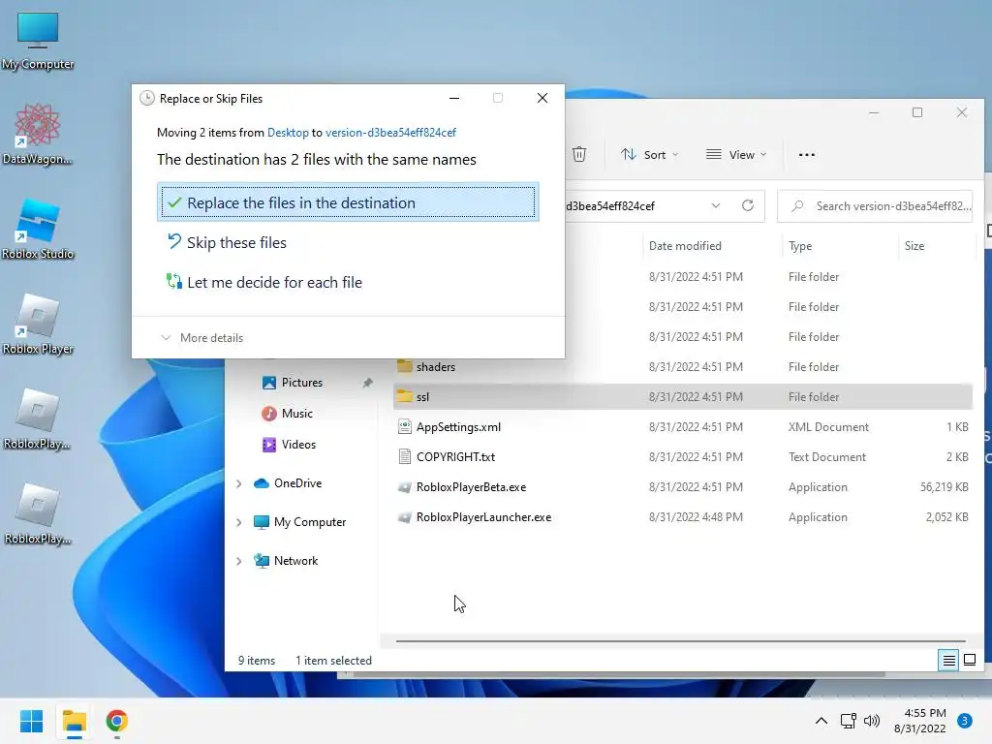The width and height of the screenshot is (992, 744).
Task: Open the Sort menu in Explorer
Action: point(650,155)
